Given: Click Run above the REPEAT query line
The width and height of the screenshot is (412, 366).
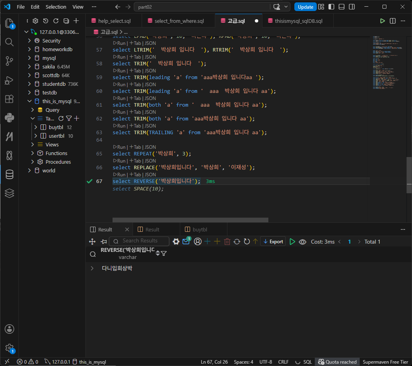Looking at the screenshot, I should 120,147.
